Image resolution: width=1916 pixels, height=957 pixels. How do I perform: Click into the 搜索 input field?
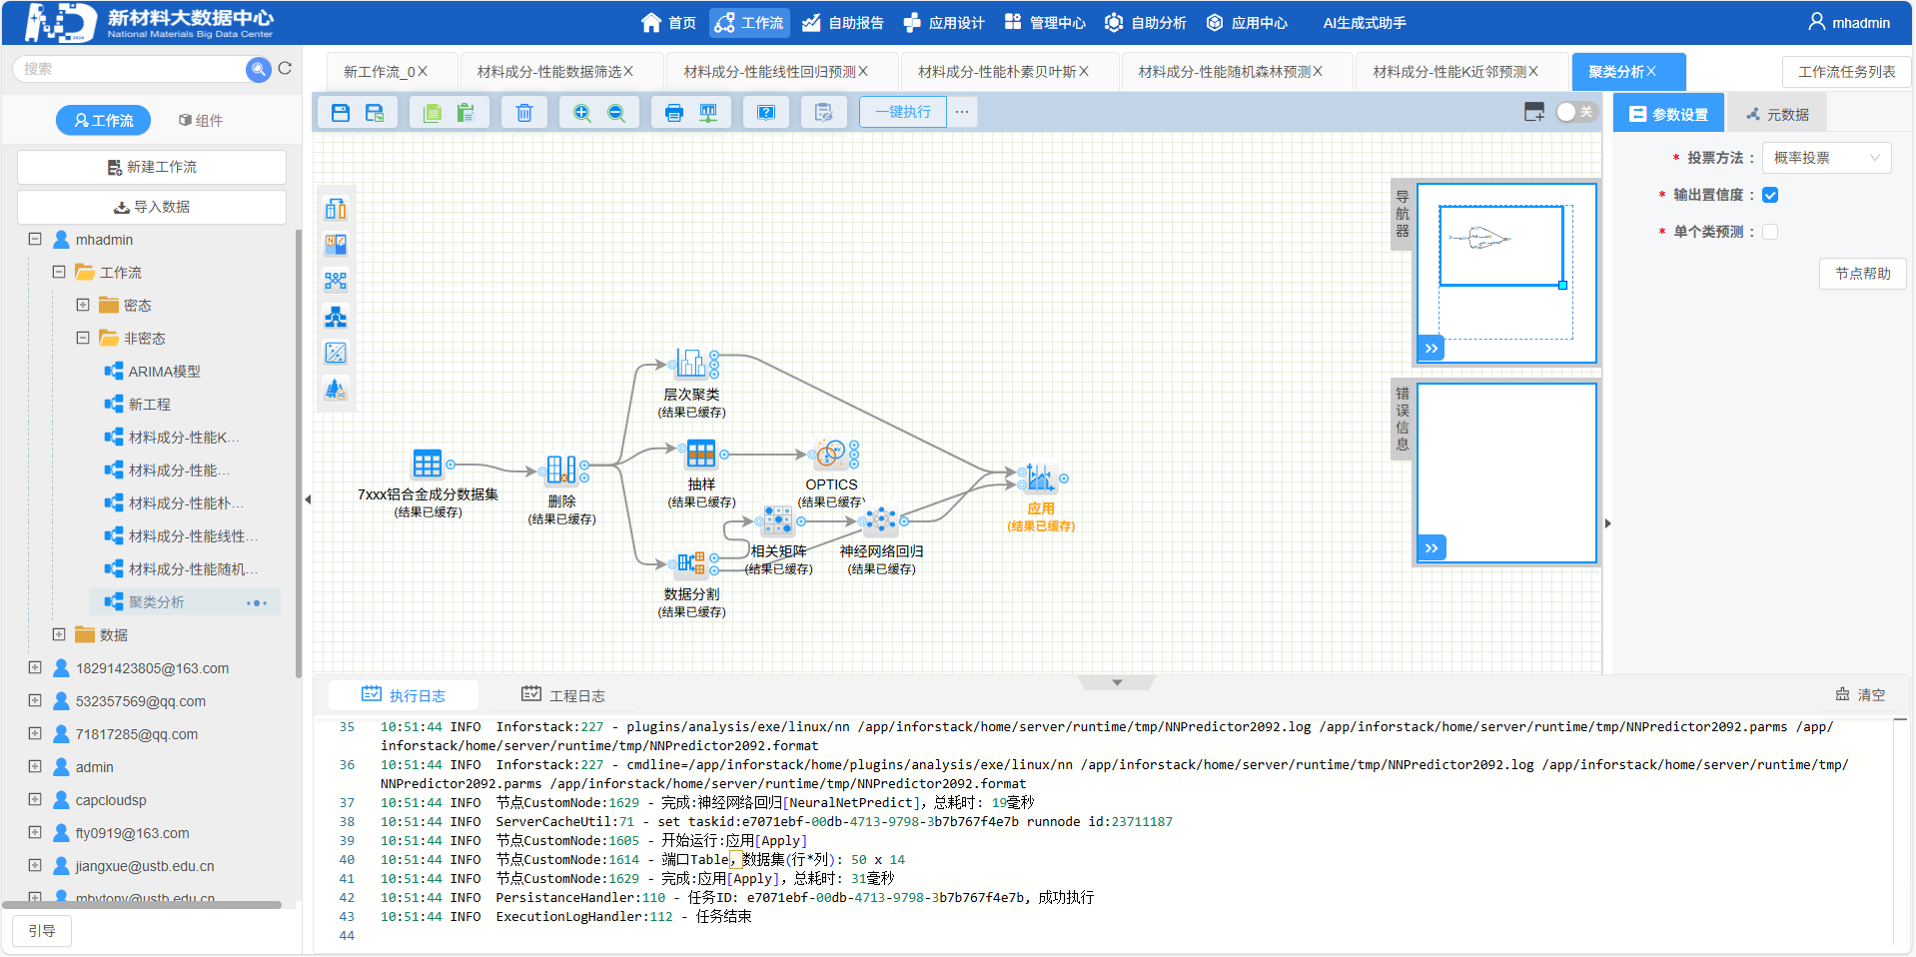pos(130,69)
